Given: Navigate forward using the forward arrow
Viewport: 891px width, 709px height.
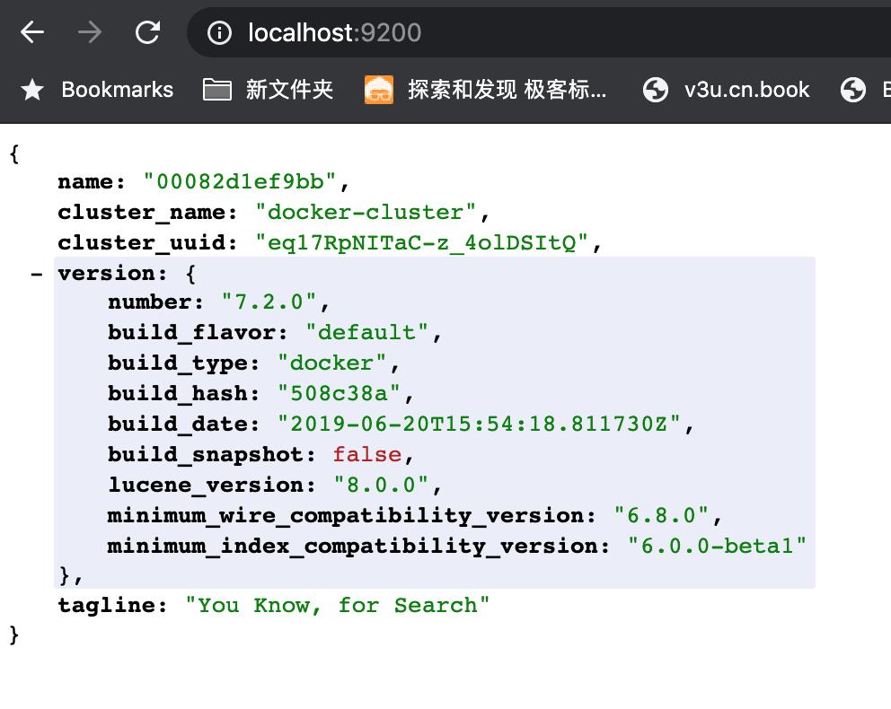Looking at the screenshot, I should 89,32.
